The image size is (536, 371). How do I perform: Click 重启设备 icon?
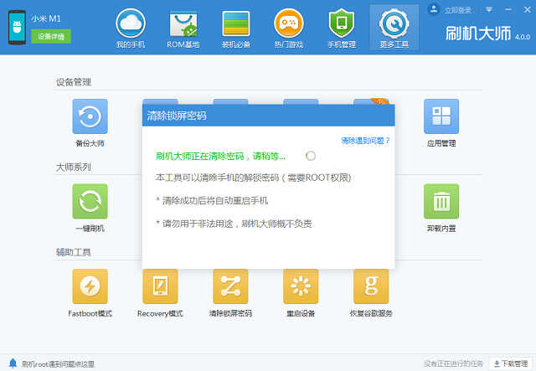coord(301,286)
